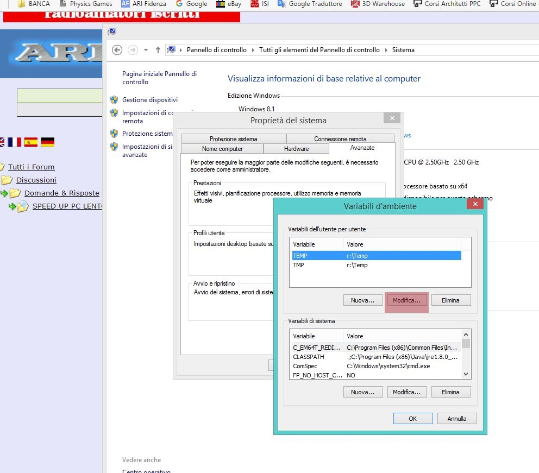The height and width of the screenshot is (473, 539).
Task: Open the Connessione remota tab
Action: [x=340, y=139]
